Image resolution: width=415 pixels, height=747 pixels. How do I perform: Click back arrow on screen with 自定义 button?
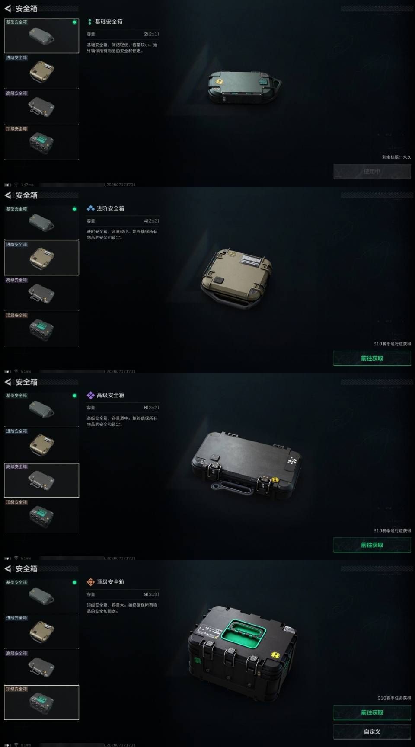(x=8, y=569)
